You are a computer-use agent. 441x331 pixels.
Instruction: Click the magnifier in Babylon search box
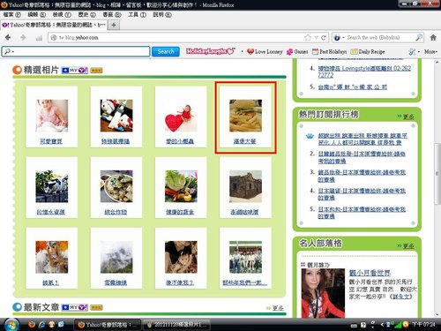pos(419,37)
